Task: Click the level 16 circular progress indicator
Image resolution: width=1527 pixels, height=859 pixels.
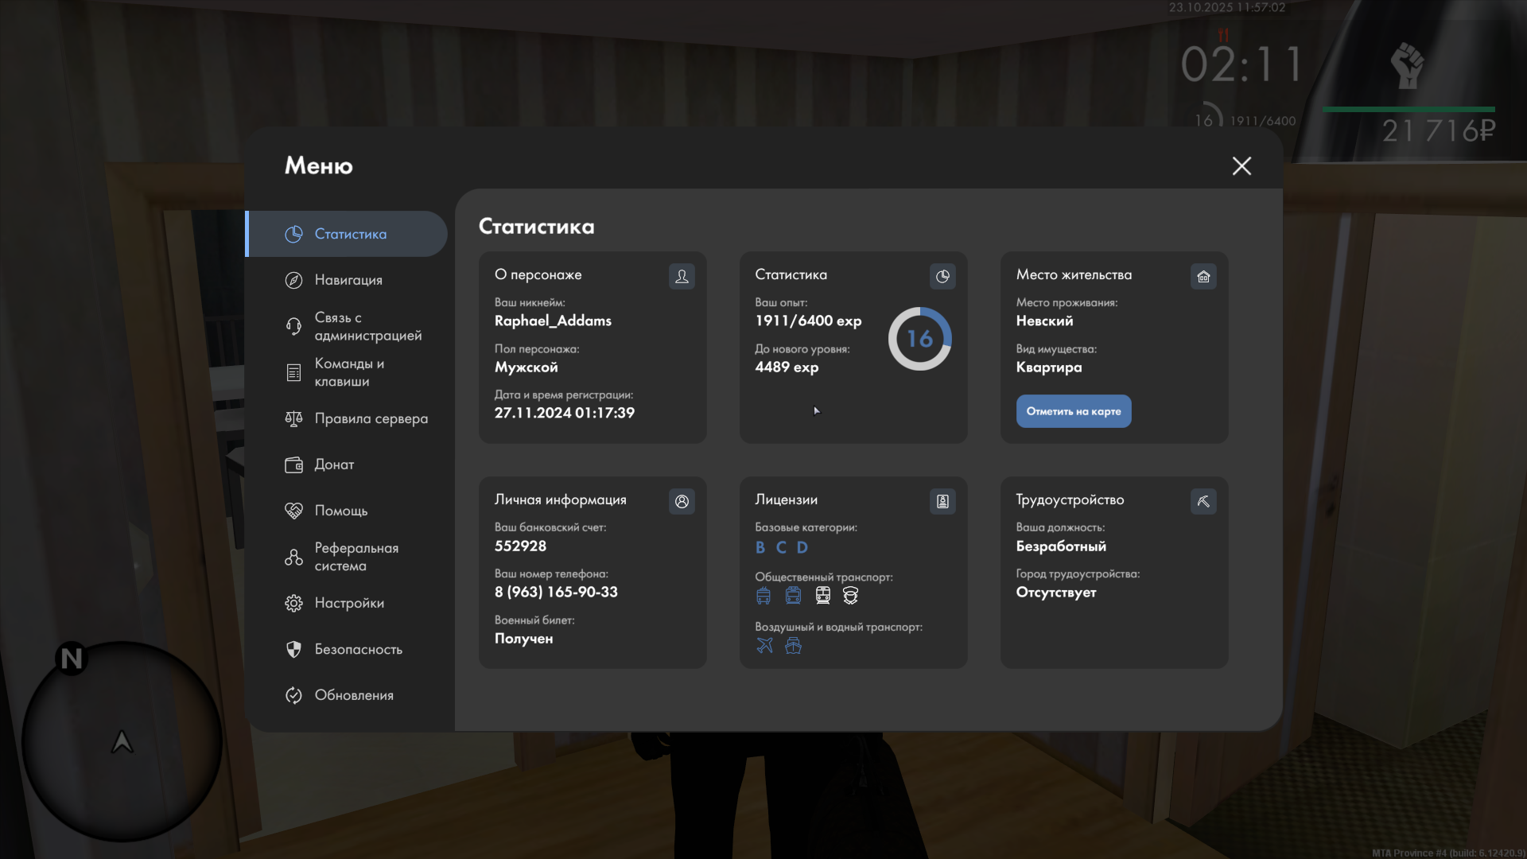Action: pos(919,339)
